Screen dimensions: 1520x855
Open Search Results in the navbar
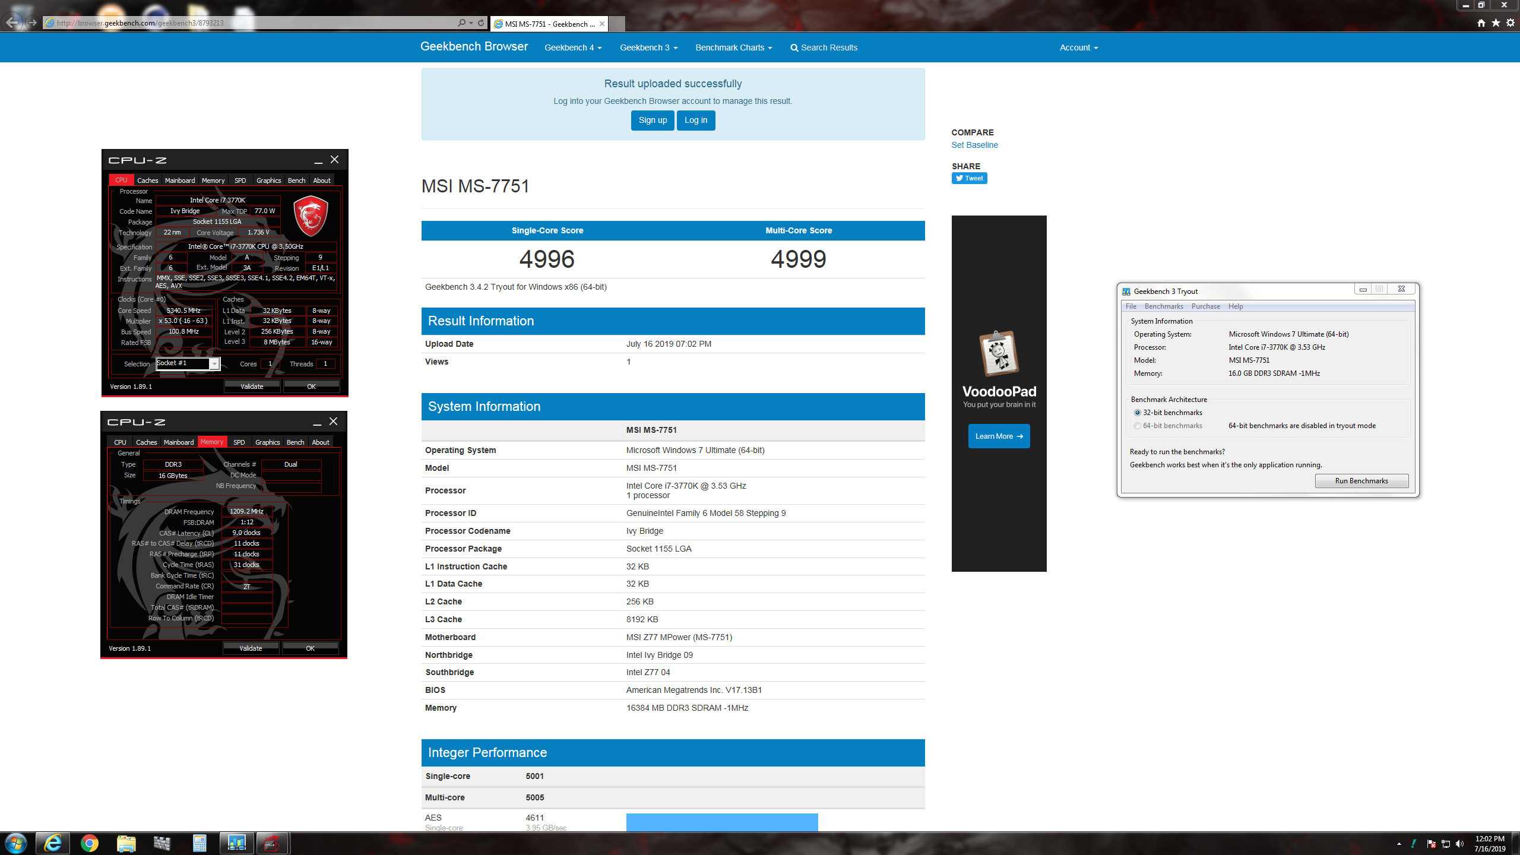(x=824, y=47)
